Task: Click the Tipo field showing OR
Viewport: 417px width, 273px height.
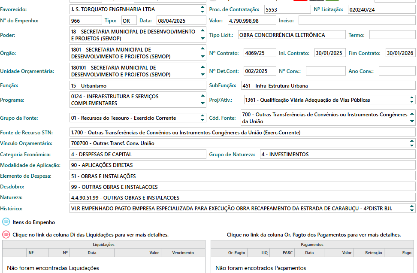Action: click(x=129, y=21)
